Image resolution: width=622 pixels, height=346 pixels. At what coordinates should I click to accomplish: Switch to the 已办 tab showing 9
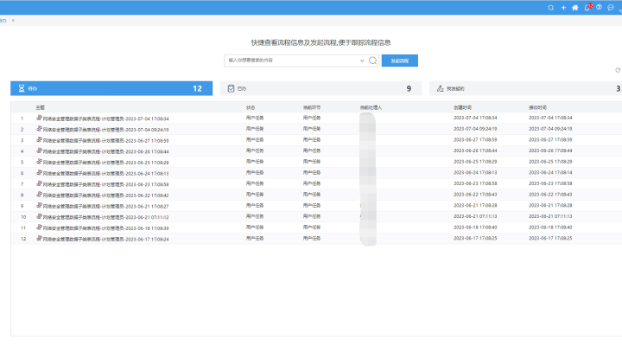coord(320,88)
